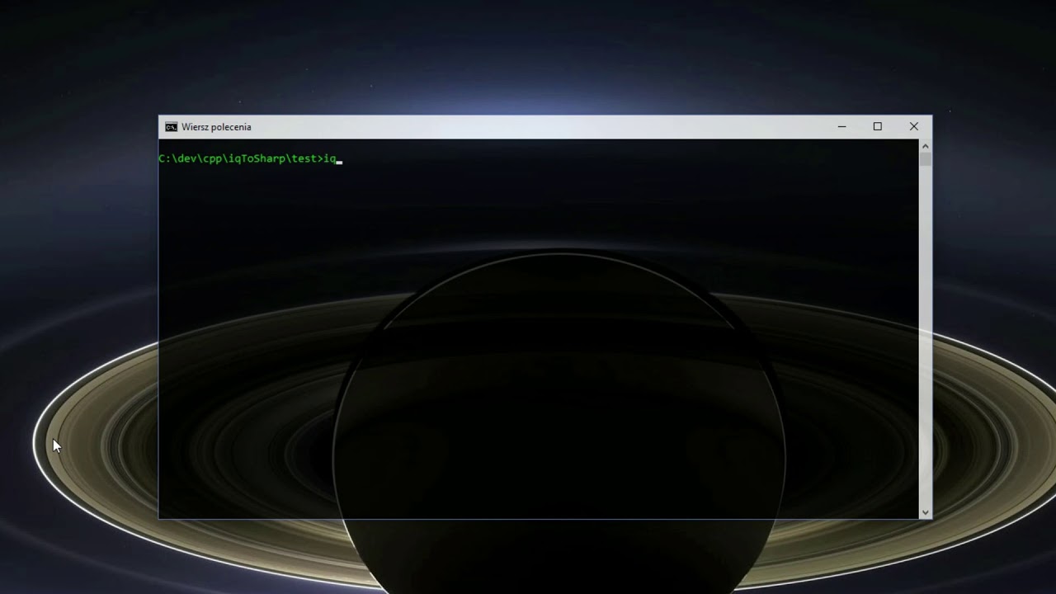The image size is (1056, 594).
Task: Maximize the Wiersz polecenia window
Action: pyautogui.click(x=878, y=127)
